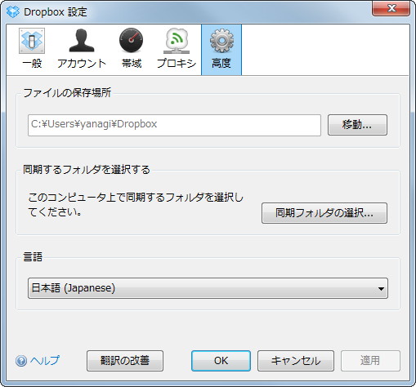The image size is (416, 387).
Task: Click the 移動... move button
Action: pyautogui.click(x=357, y=125)
